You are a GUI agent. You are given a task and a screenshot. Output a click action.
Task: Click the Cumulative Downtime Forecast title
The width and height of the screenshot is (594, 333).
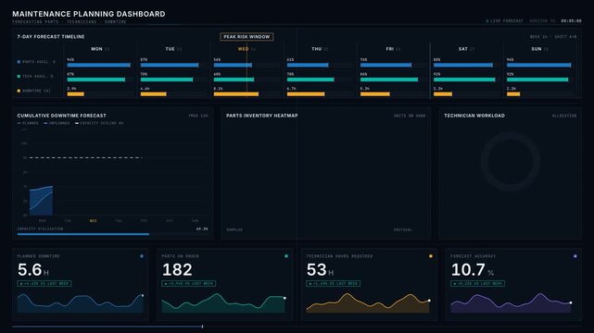(x=62, y=116)
